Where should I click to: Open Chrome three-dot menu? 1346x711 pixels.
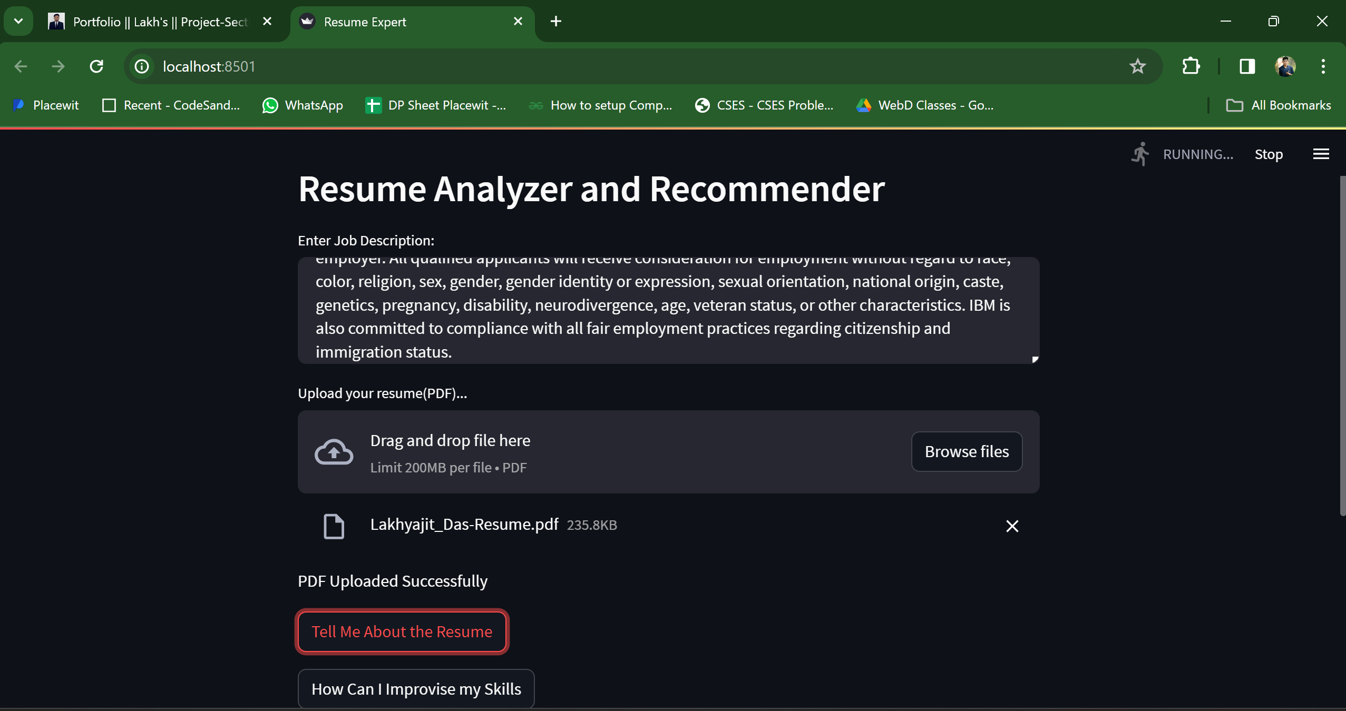coord(1323,66)
